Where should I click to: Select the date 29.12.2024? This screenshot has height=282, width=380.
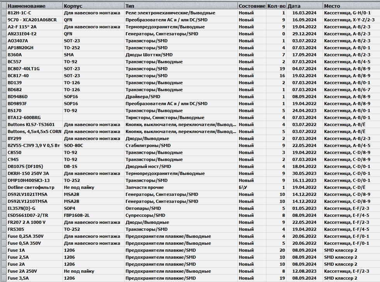[304, 34]
